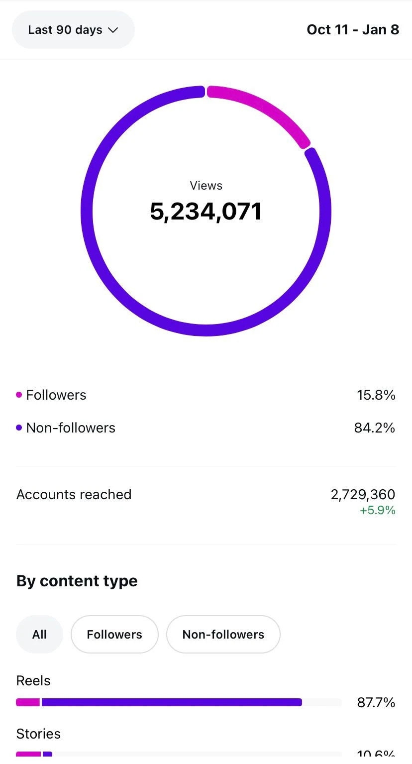Open the Reels content type breakdown

[x=33, y=680]
